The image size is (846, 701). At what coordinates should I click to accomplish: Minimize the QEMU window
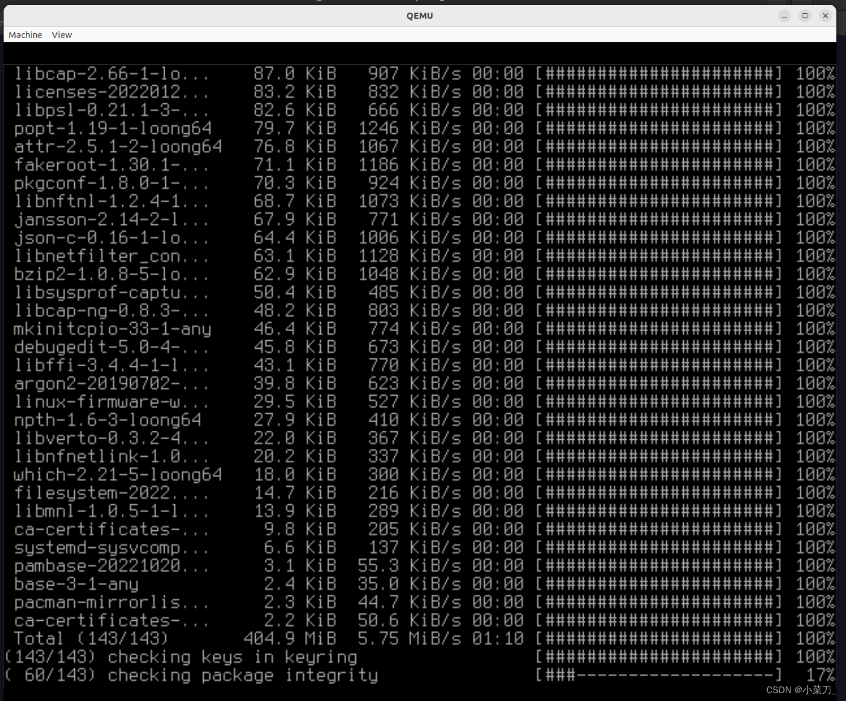pos(784,16)
